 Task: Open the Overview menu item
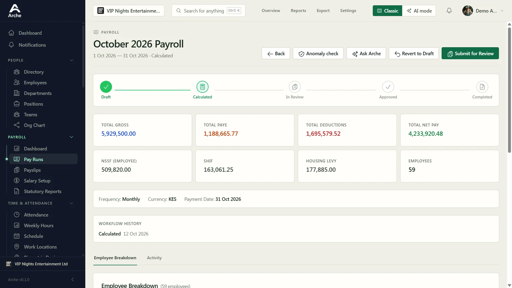[271, 11]
